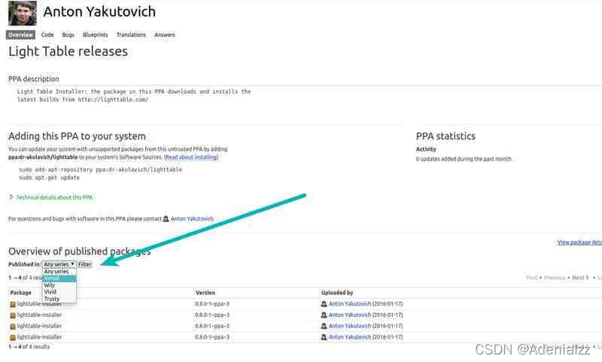Switch to the Overview tab

click(21, 35)
